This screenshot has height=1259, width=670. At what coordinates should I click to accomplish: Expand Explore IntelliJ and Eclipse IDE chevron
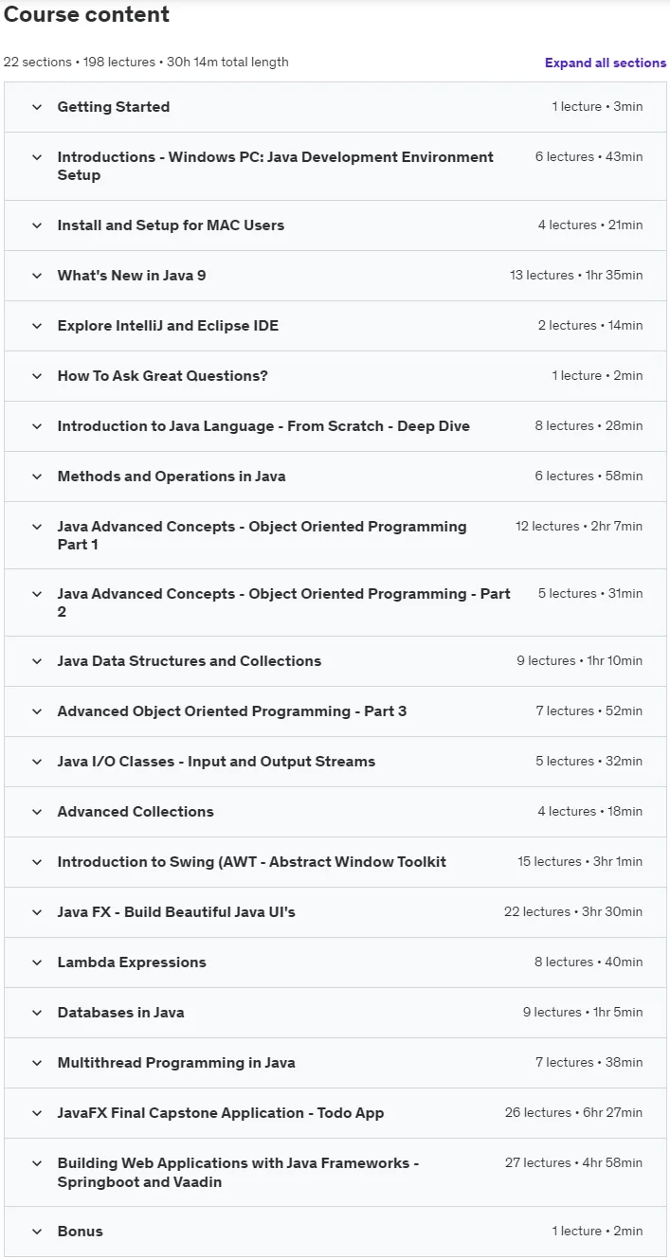point(37,326)
